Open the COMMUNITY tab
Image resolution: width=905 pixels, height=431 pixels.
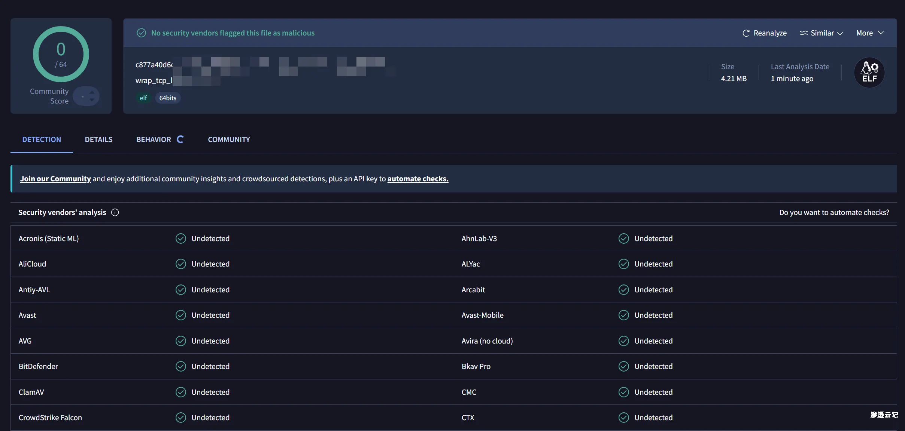[229, 139]
